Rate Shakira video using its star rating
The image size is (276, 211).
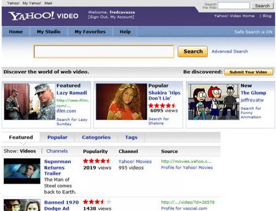(x=162, y=106)
